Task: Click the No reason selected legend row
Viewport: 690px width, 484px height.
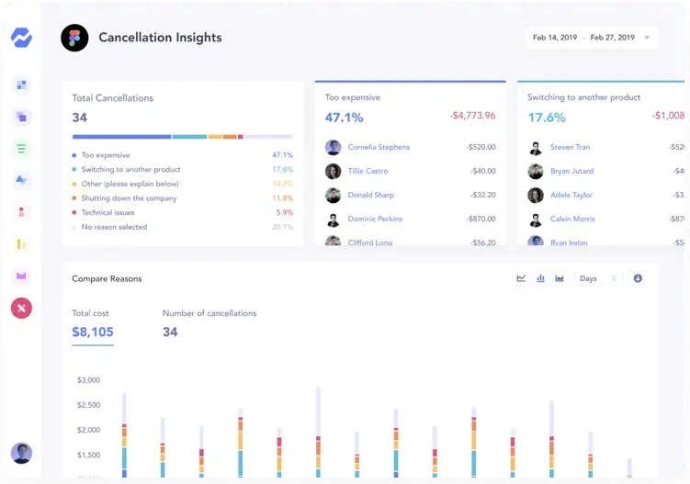Action: point(183,227)
